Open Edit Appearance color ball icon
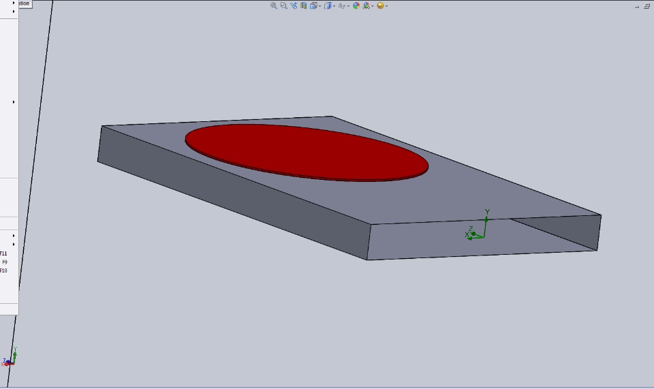The image size is (654, 389). click(356, 5)
